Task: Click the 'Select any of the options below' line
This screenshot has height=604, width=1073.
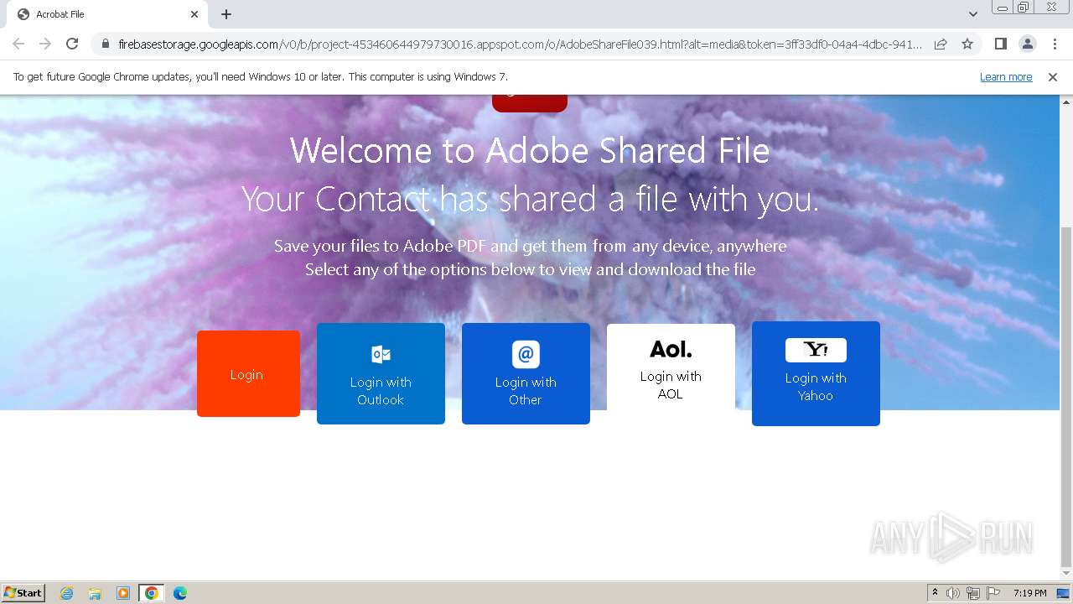Action: tap(530, 269)
